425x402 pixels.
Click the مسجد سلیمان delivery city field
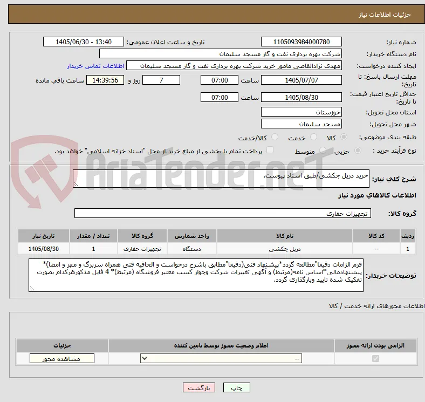click(301, 124)
